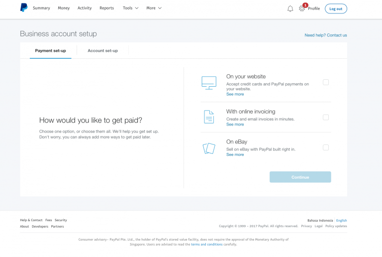
Task: Open the Fees footer link
Action: coord(48,220)
